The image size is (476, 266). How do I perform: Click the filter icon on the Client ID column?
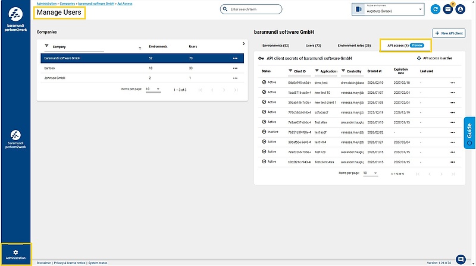(x=290, y=71)
